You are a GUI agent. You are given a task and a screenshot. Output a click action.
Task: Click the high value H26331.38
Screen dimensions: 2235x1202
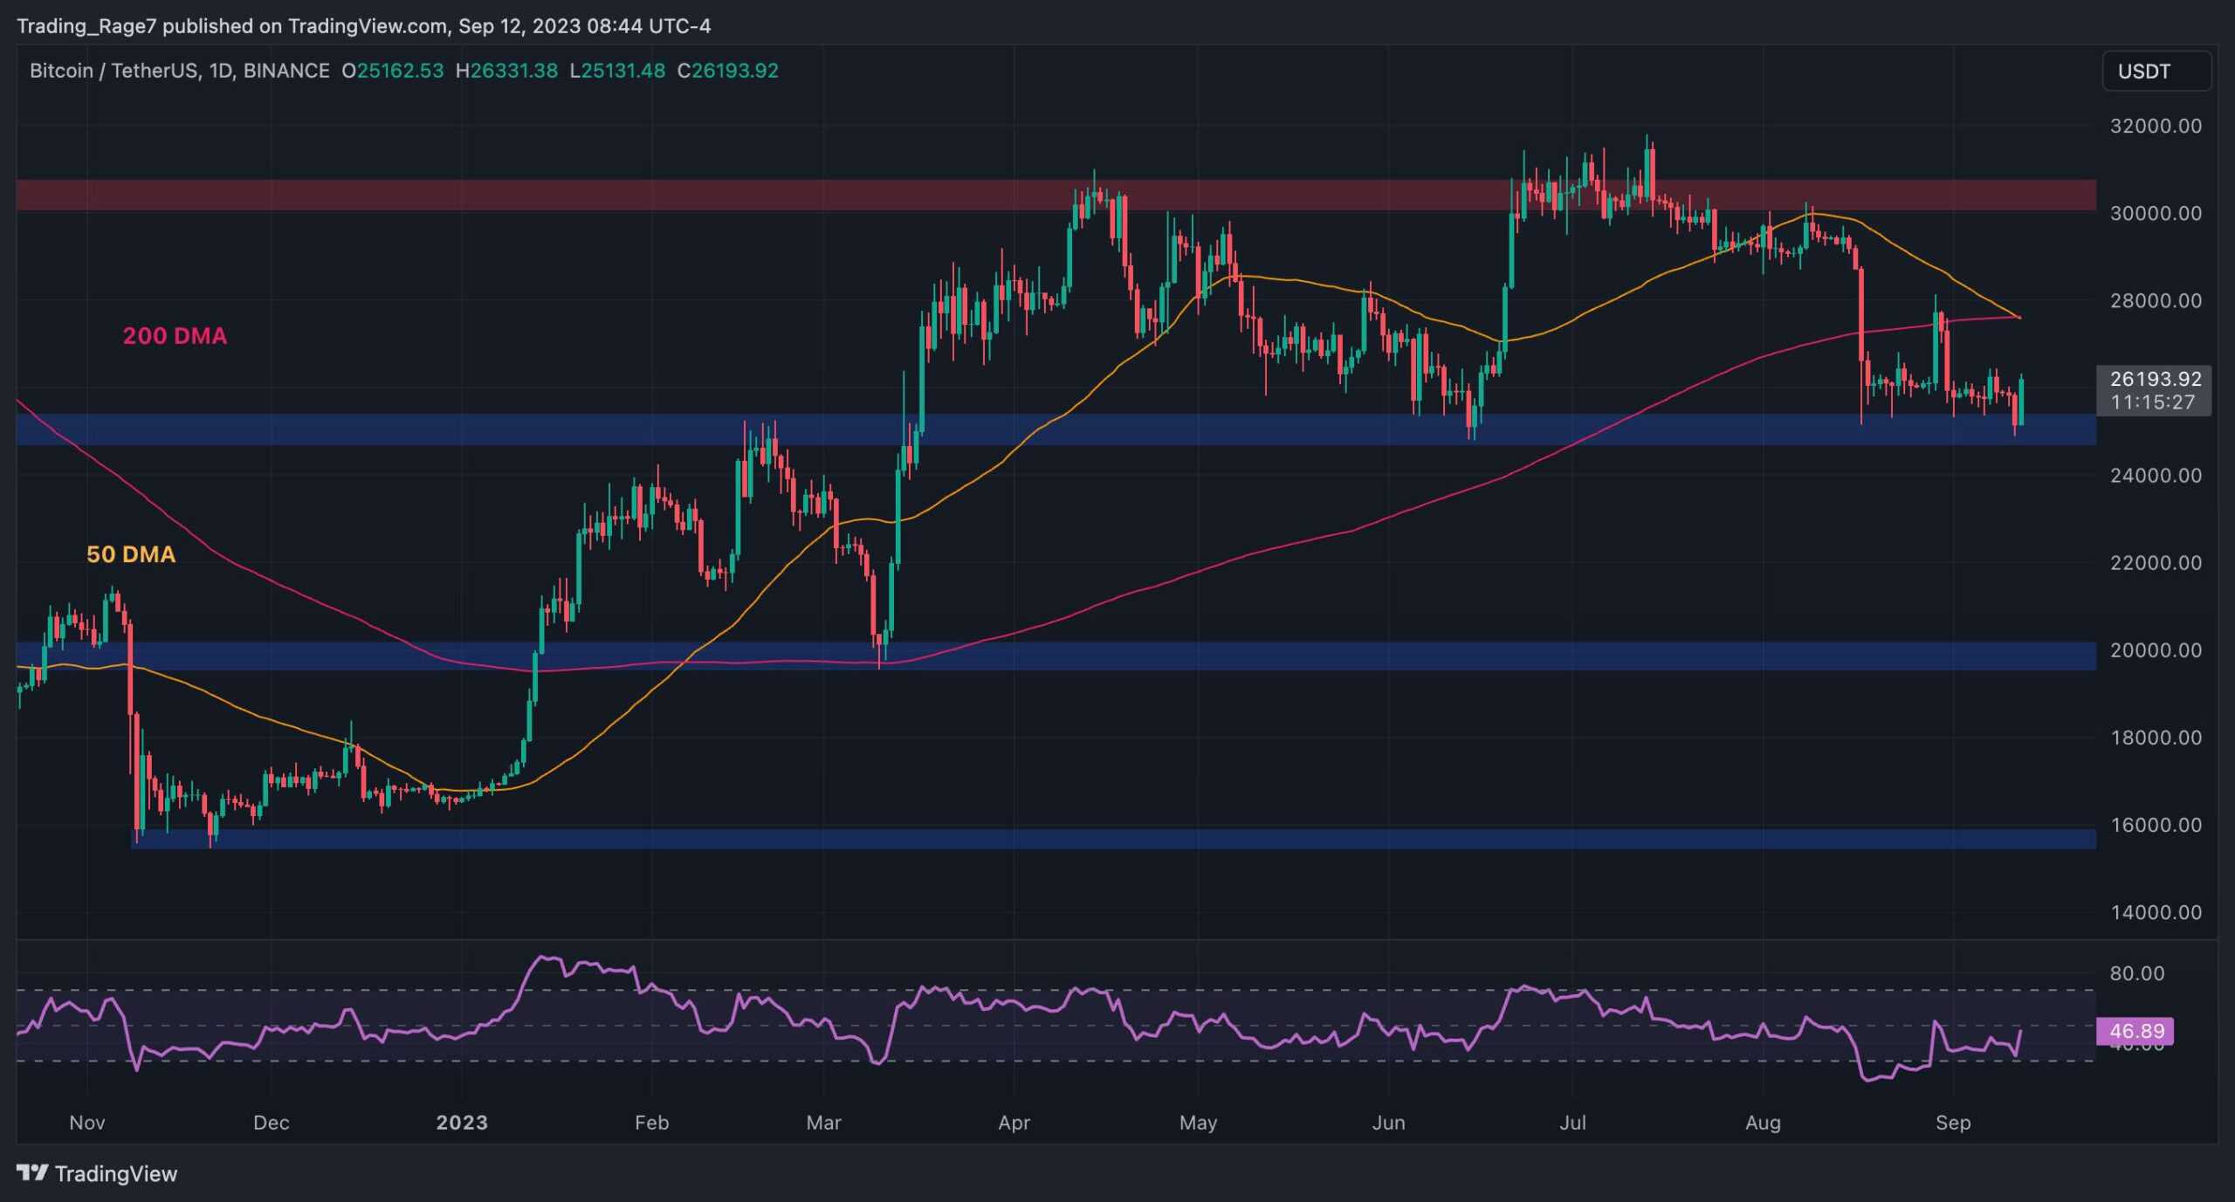(x=506, y=71)
